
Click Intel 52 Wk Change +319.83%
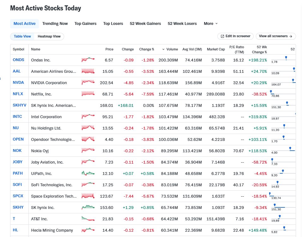pos(257,117)
